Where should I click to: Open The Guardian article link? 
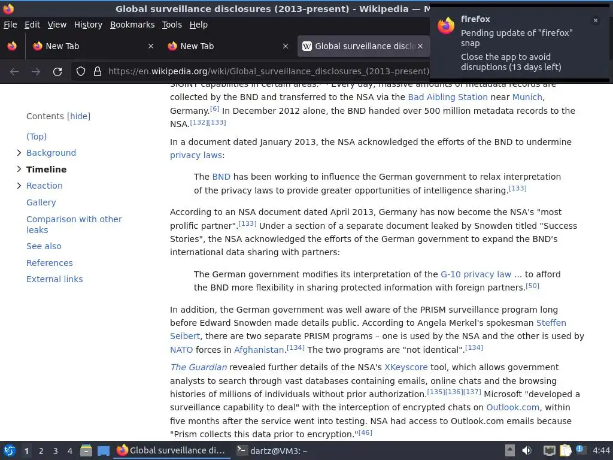tap(199, 367)
